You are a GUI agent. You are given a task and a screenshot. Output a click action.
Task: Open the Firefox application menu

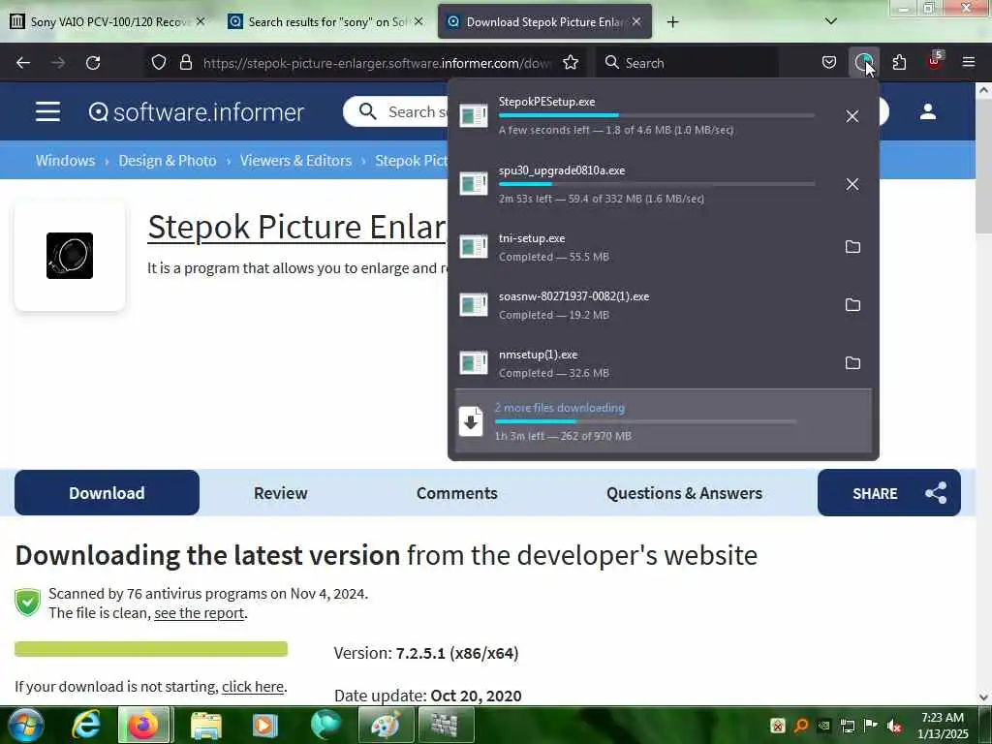(x=969, y=62)
